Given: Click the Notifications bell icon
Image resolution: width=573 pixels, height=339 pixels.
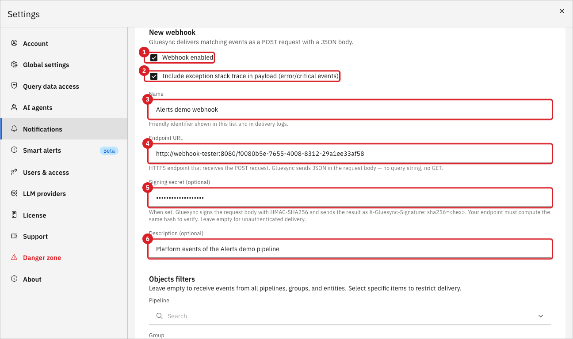Looking at the screenshot, I should (14, 129).
